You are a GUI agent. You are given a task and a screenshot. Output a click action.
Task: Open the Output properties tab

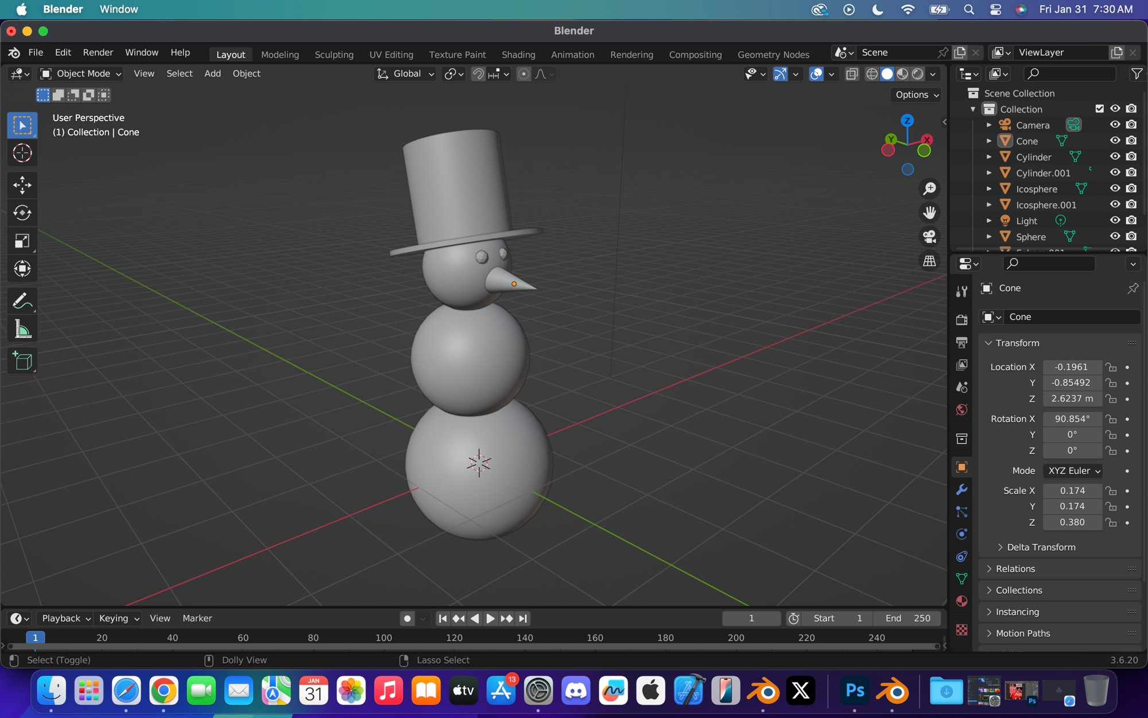pos(962,342)
